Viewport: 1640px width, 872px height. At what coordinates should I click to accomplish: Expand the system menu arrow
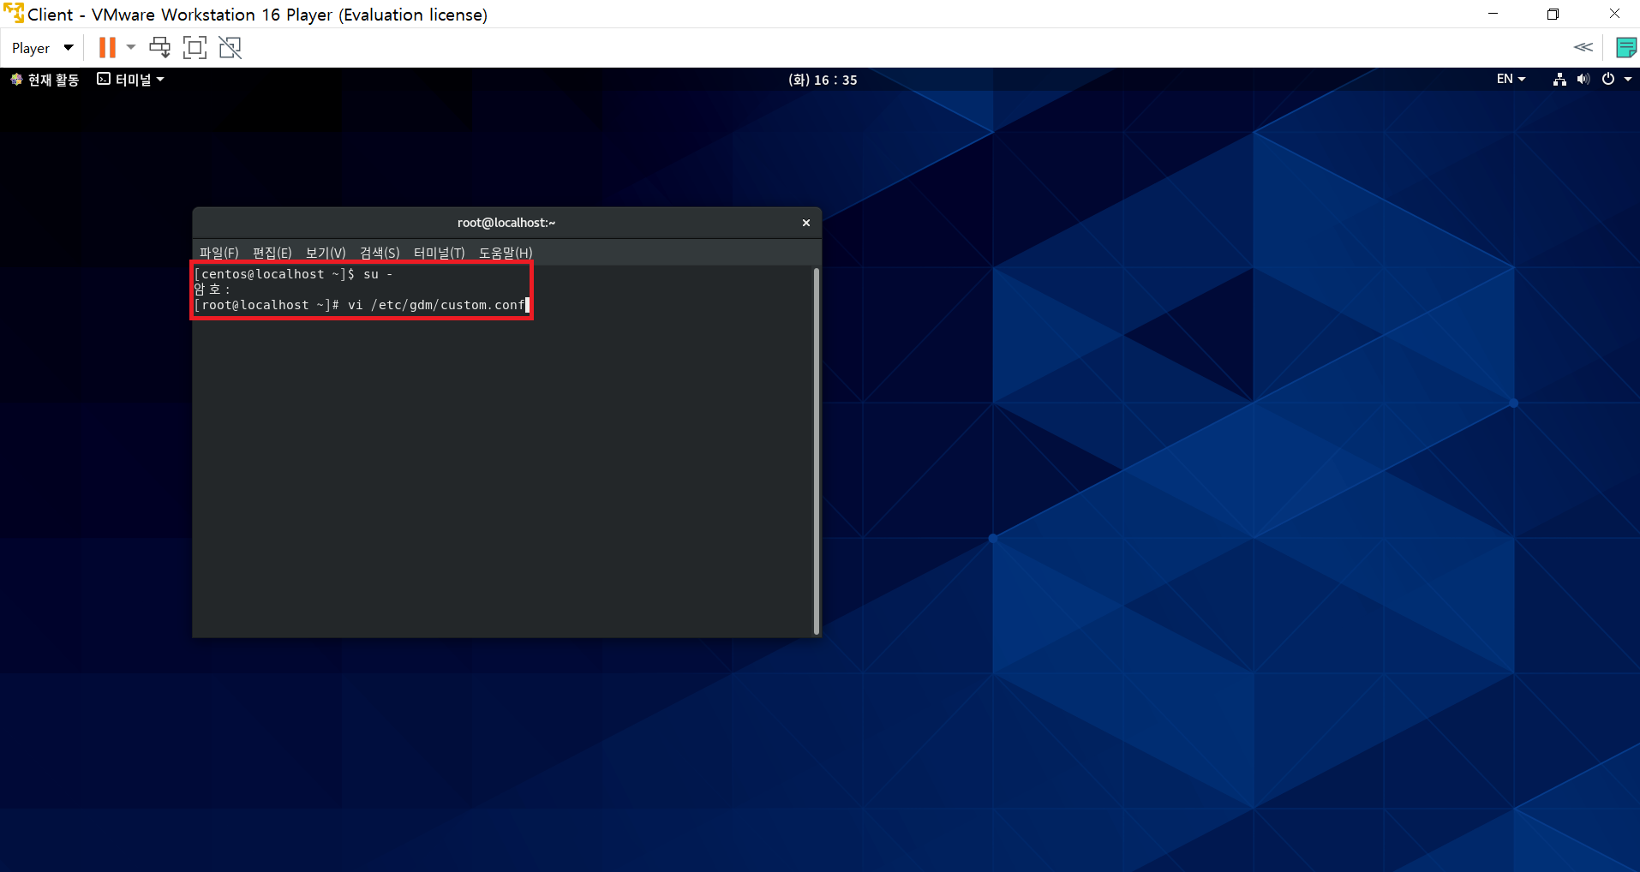(x=1628, y=79)
